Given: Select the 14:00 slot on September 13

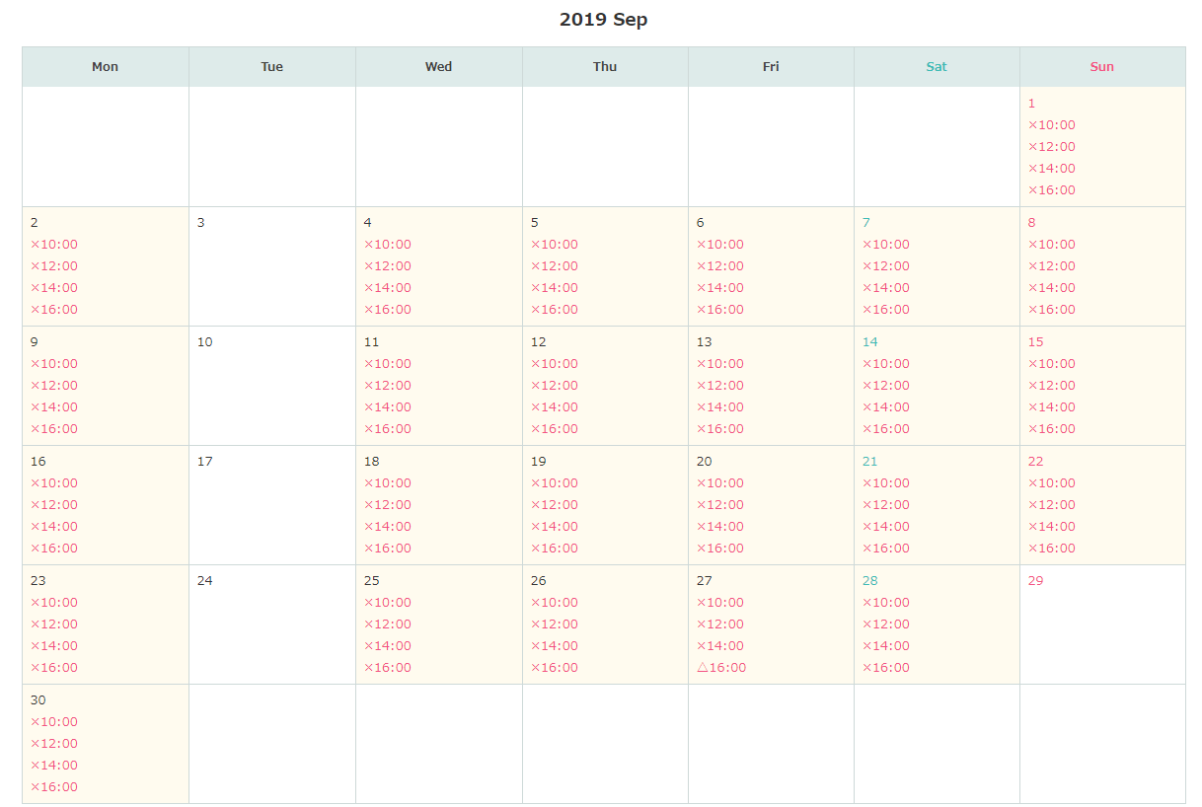Looking at the screenshot, I should click(x=720, y=407).
